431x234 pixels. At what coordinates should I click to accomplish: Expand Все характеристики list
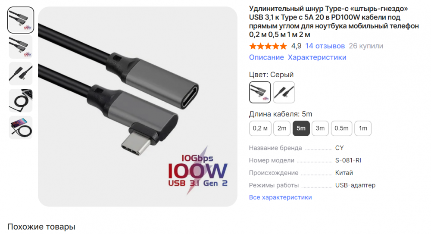[x=281, y=197]
